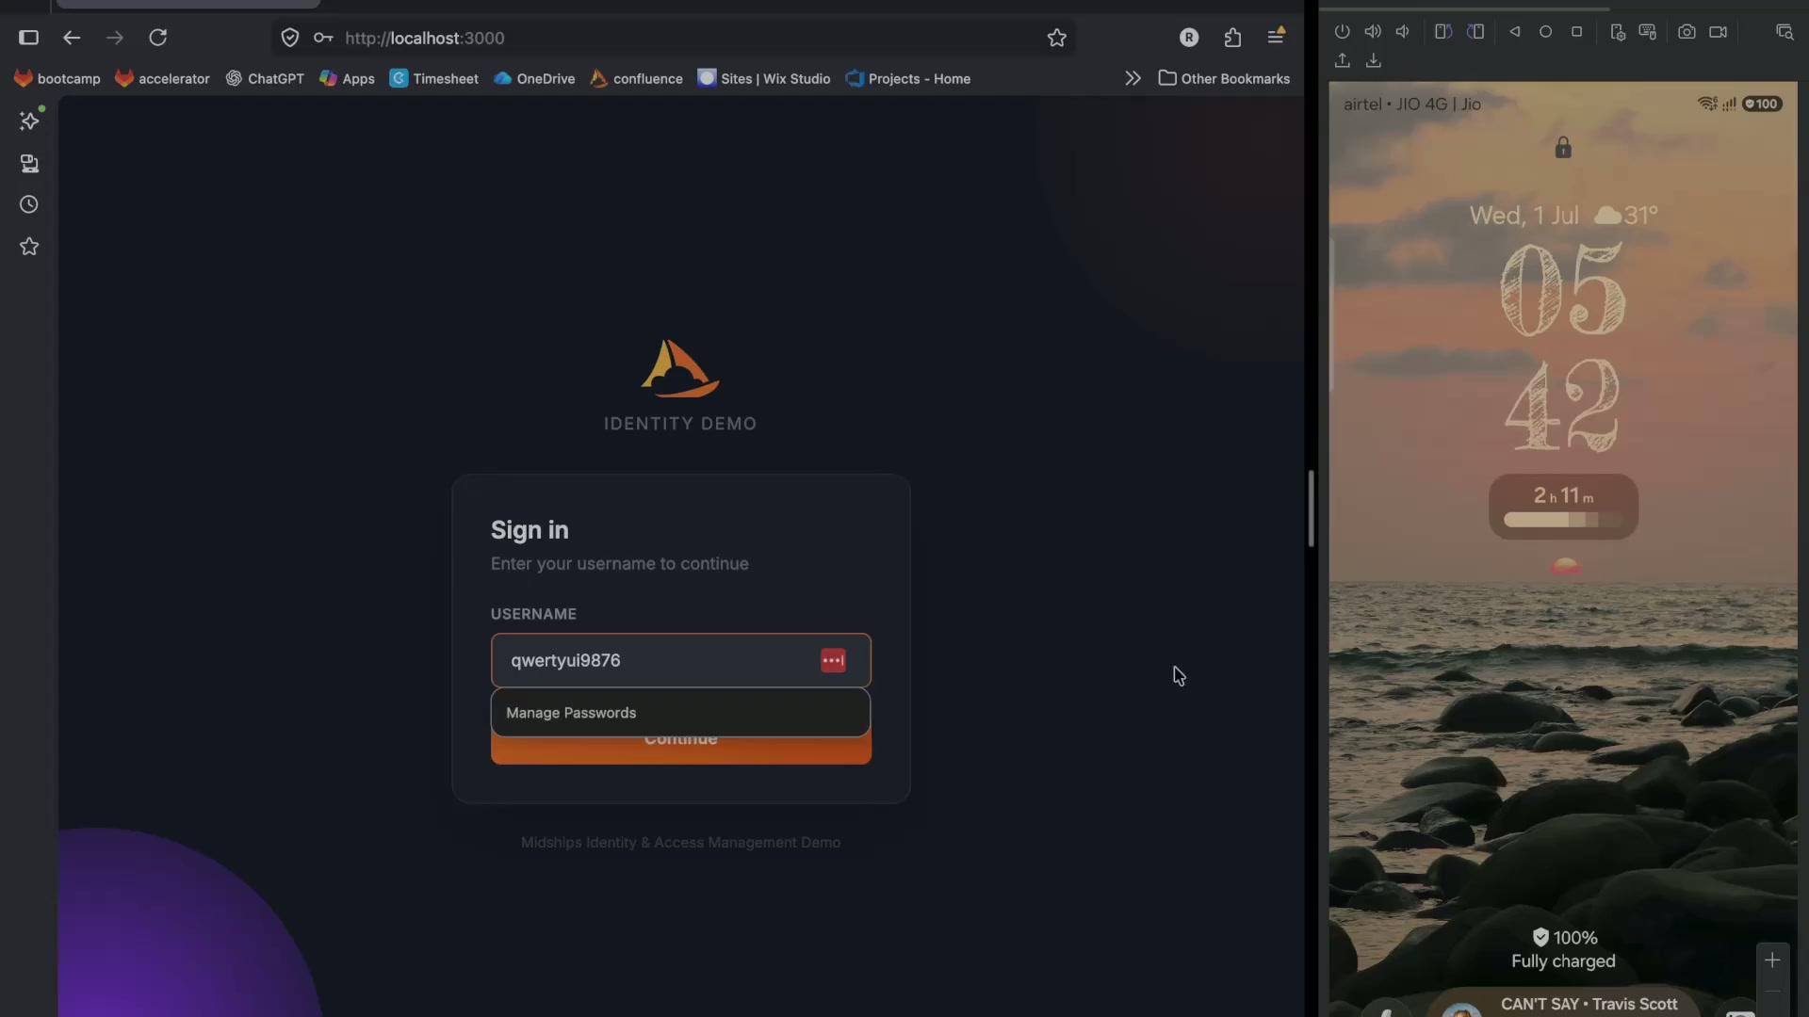Rotate the device left using the toolbar icon

click(x=1442, y=32)
